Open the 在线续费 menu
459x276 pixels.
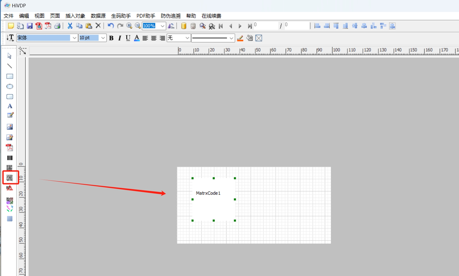pyautogui.click(x=211, y=16)
